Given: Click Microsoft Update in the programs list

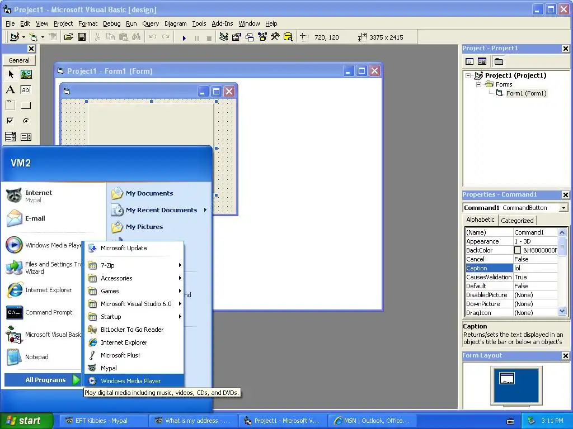Looking at the screenshot, I should (x=134, y=248).
